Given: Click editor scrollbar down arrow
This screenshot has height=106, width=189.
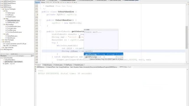Looking at the screenshot, I should 187,62.
